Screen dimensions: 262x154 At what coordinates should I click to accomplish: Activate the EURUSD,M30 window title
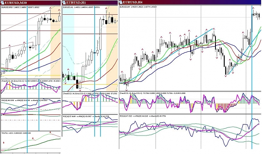point(16,3)
